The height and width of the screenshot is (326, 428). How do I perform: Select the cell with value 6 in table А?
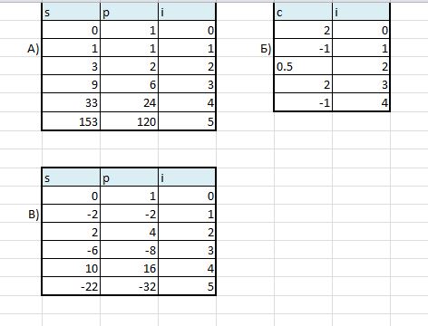129,84
